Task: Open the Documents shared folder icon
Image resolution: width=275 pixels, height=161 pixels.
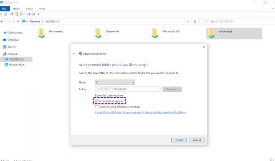Action: 42,33
